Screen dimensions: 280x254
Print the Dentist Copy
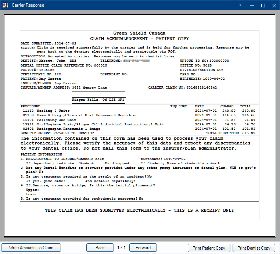click(254, 248)
